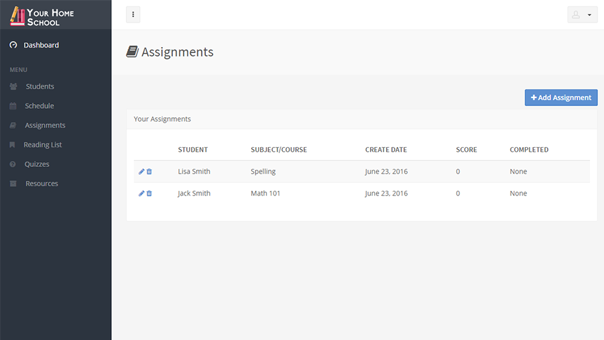Image resolution: width=604 pixels, height=340 pixels.
Task: Click the Quizzes question mark icon
Action: (x=13, y=164)
